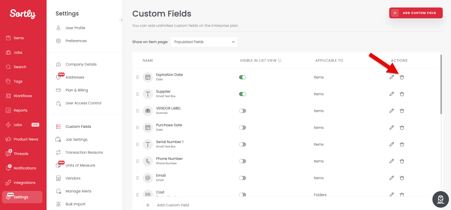Collapse the Settings sidebar panel
451x210 pixels.
pyautogui.click(x=122, y=20)
